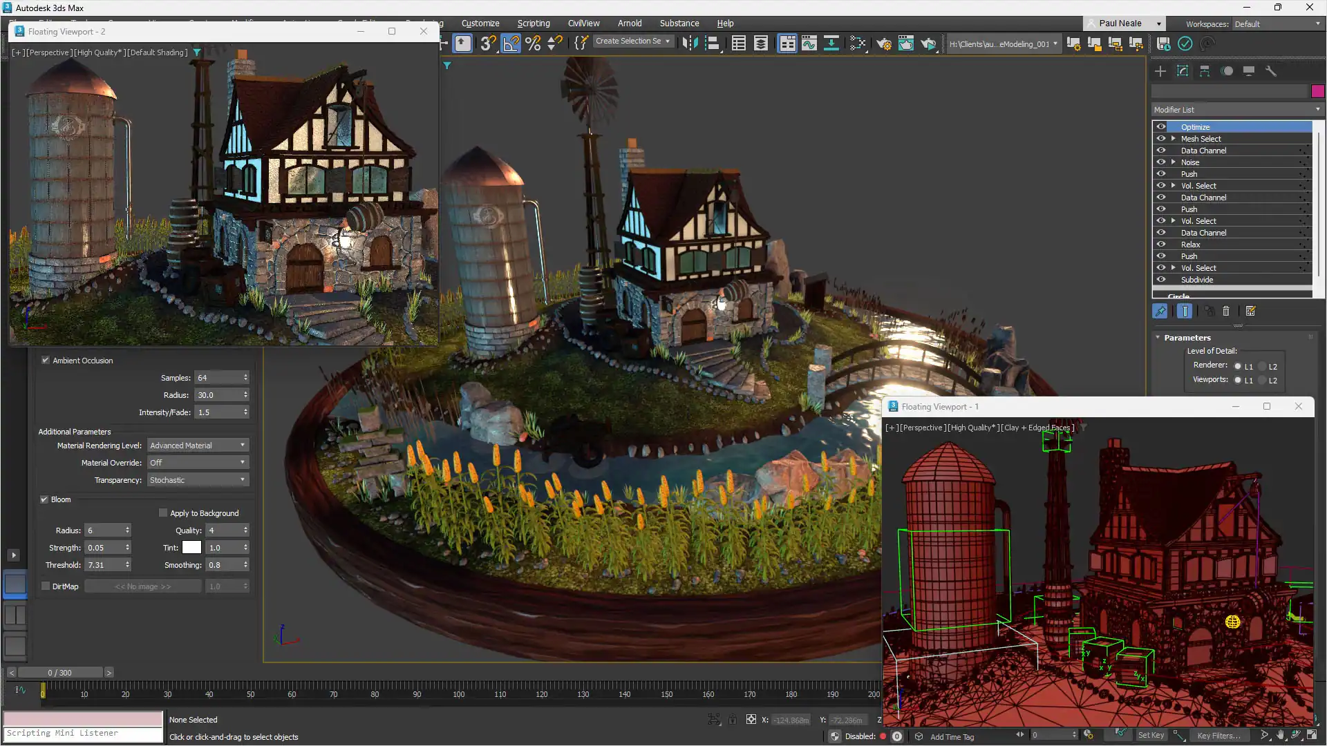Open the Mirror tool

690,44
